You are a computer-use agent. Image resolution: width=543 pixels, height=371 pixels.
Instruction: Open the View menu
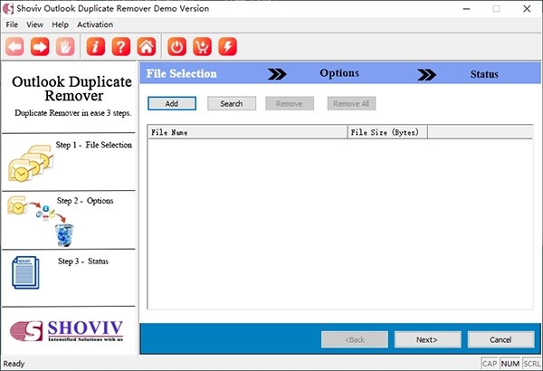[35, 24]
